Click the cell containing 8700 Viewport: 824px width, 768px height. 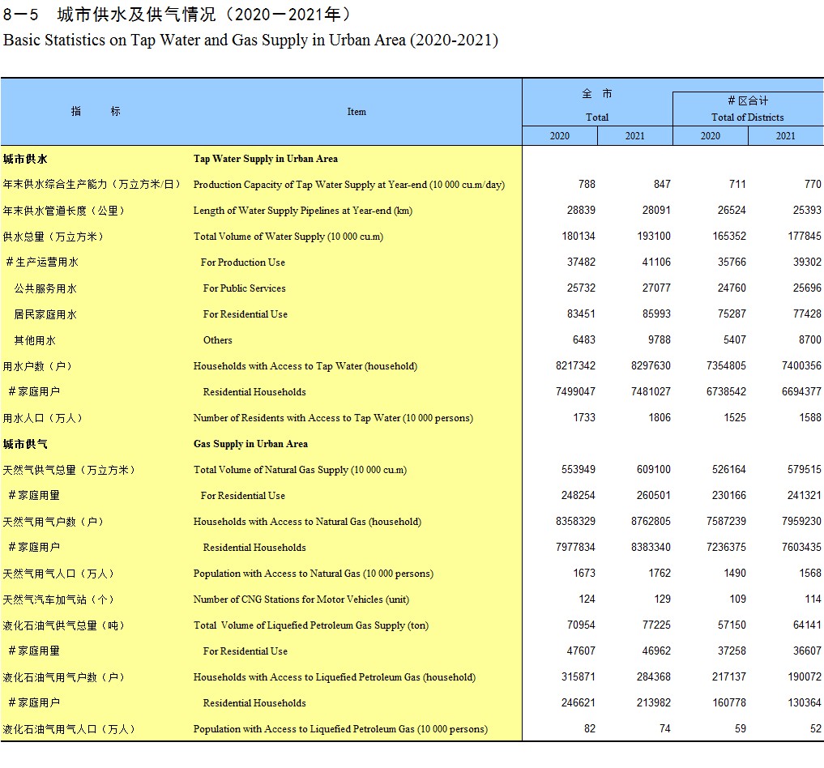coord(809,340)
